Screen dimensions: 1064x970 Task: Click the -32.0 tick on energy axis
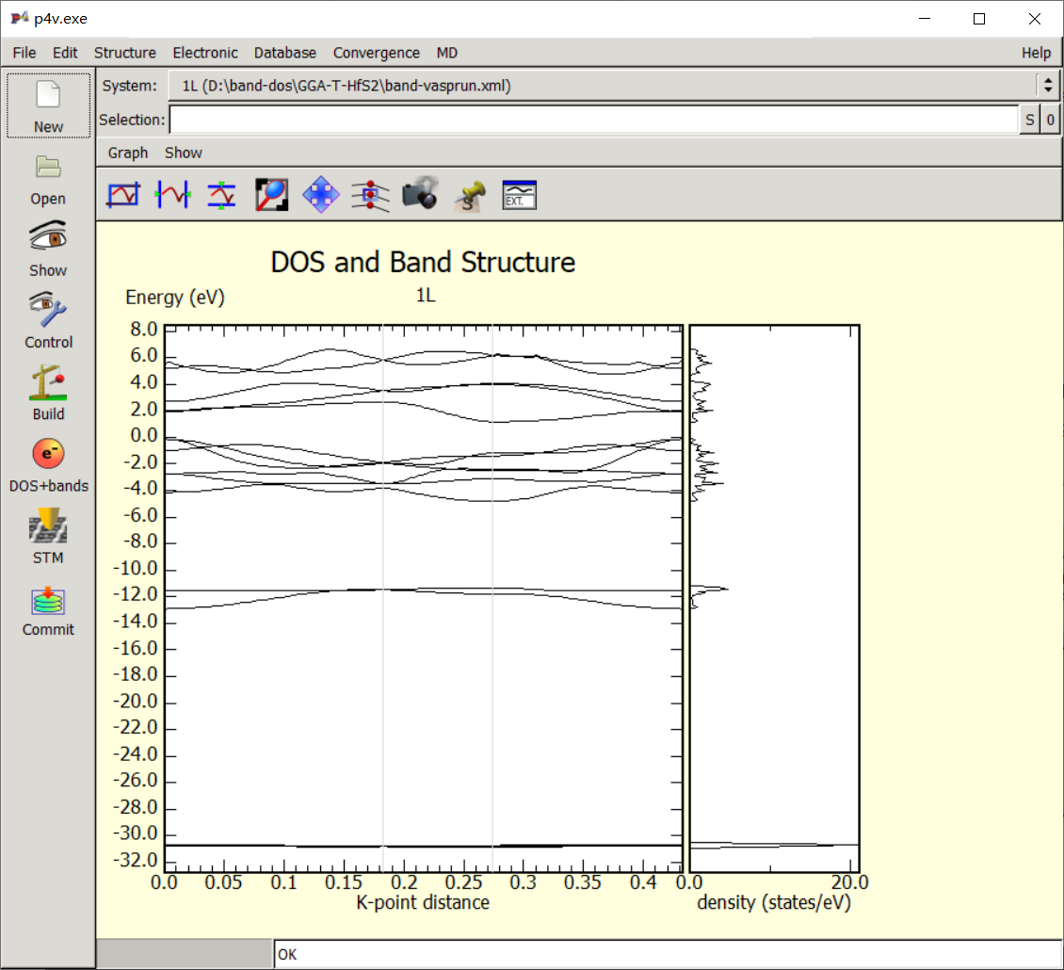tap(135, 860)
